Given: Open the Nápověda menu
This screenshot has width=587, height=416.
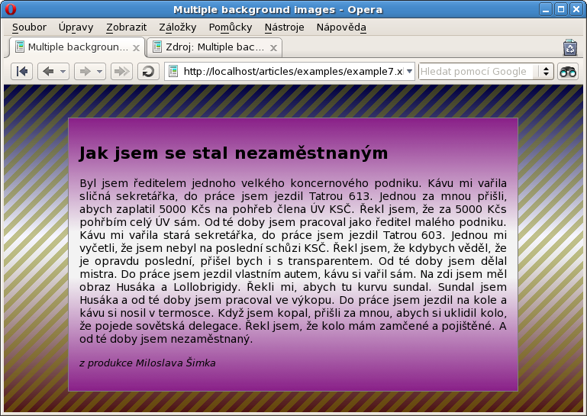Looking at the screenshot, I should click(x=341, y=27).
